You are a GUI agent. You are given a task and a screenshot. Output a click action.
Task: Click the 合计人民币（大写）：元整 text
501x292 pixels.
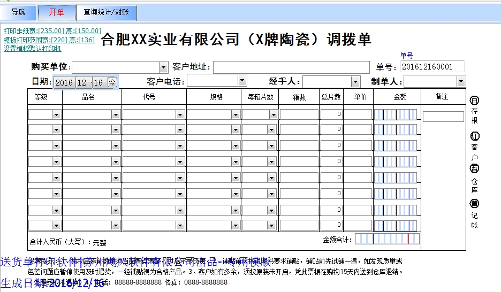click(68, 242)
